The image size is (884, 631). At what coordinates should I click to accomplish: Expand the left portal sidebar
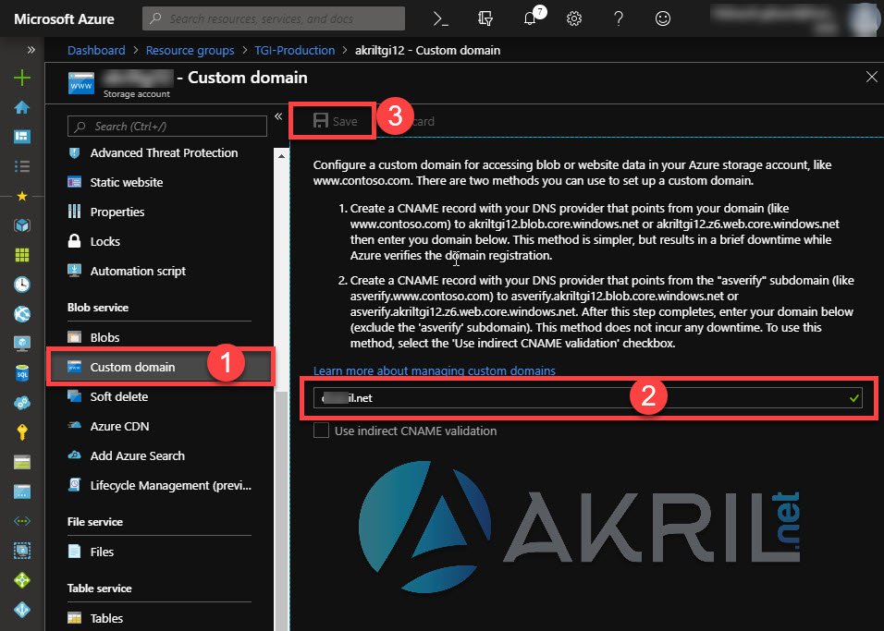pyautogui.click(x=31, y=50)
